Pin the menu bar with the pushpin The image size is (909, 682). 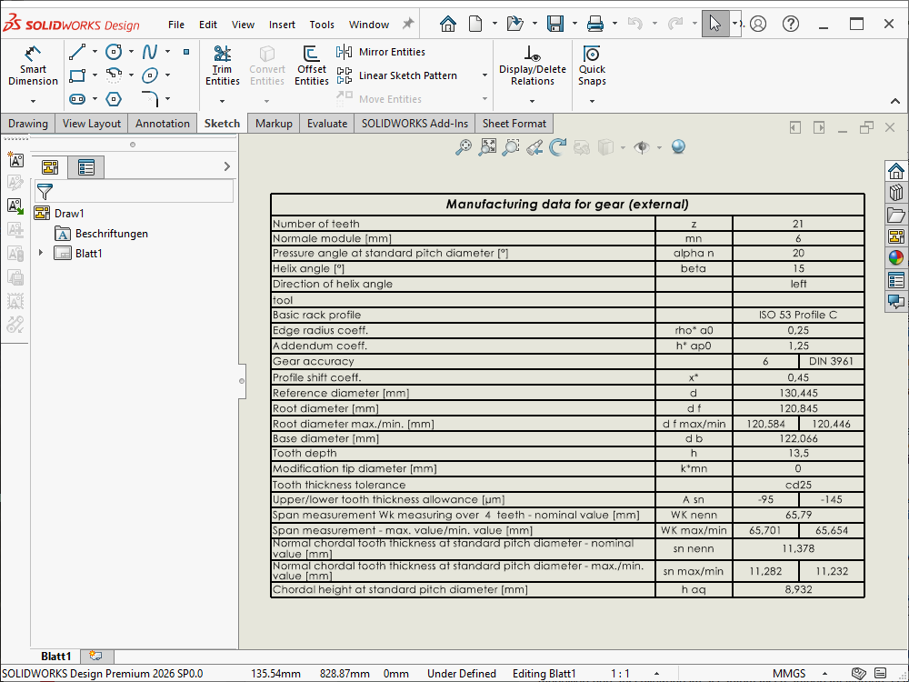[408, 24]
